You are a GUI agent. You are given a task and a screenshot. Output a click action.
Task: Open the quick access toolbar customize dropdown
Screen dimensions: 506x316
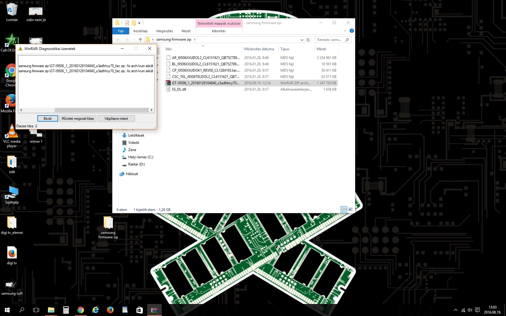(139, 23)
